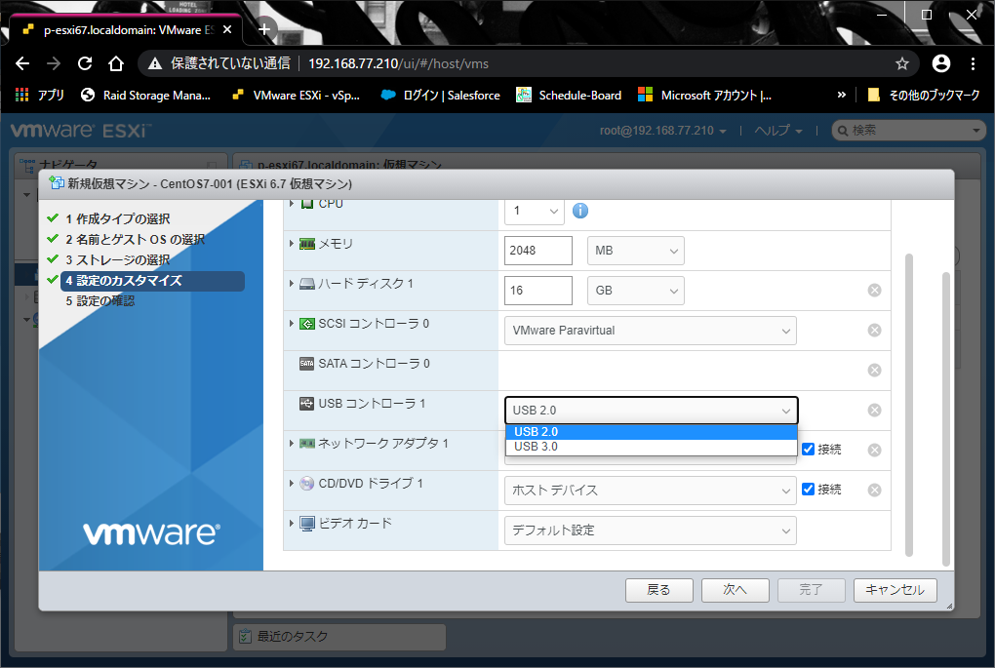Open the CD/DVD host device dropdown

click(651, 491)
